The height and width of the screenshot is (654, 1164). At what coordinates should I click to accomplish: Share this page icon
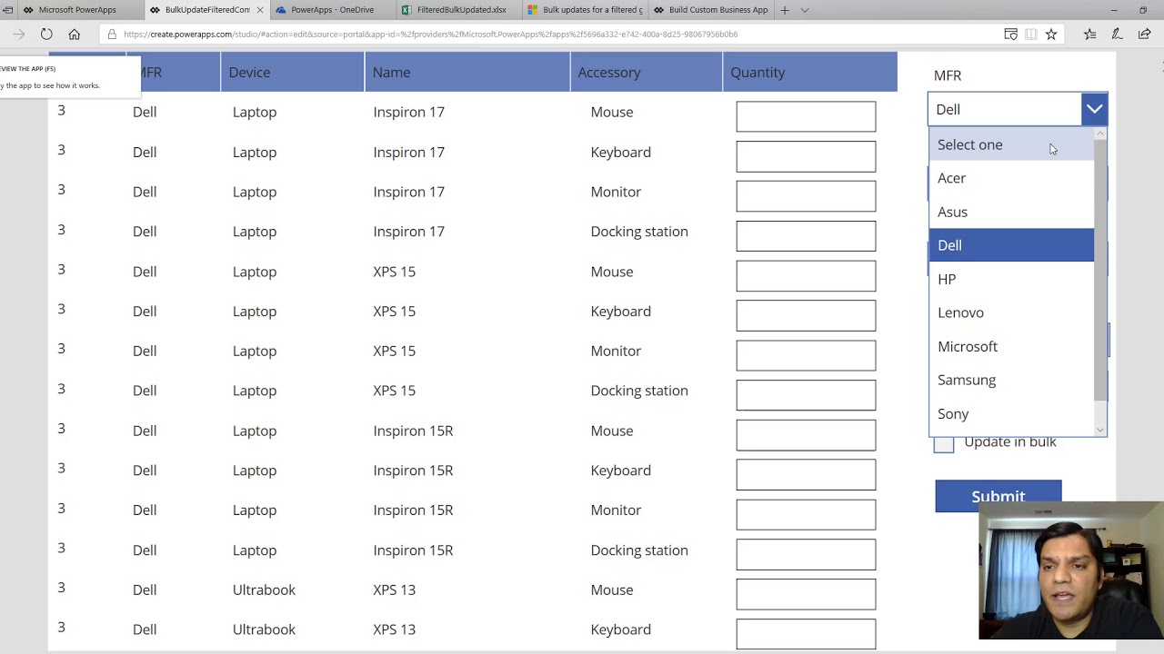[1144, 35]
